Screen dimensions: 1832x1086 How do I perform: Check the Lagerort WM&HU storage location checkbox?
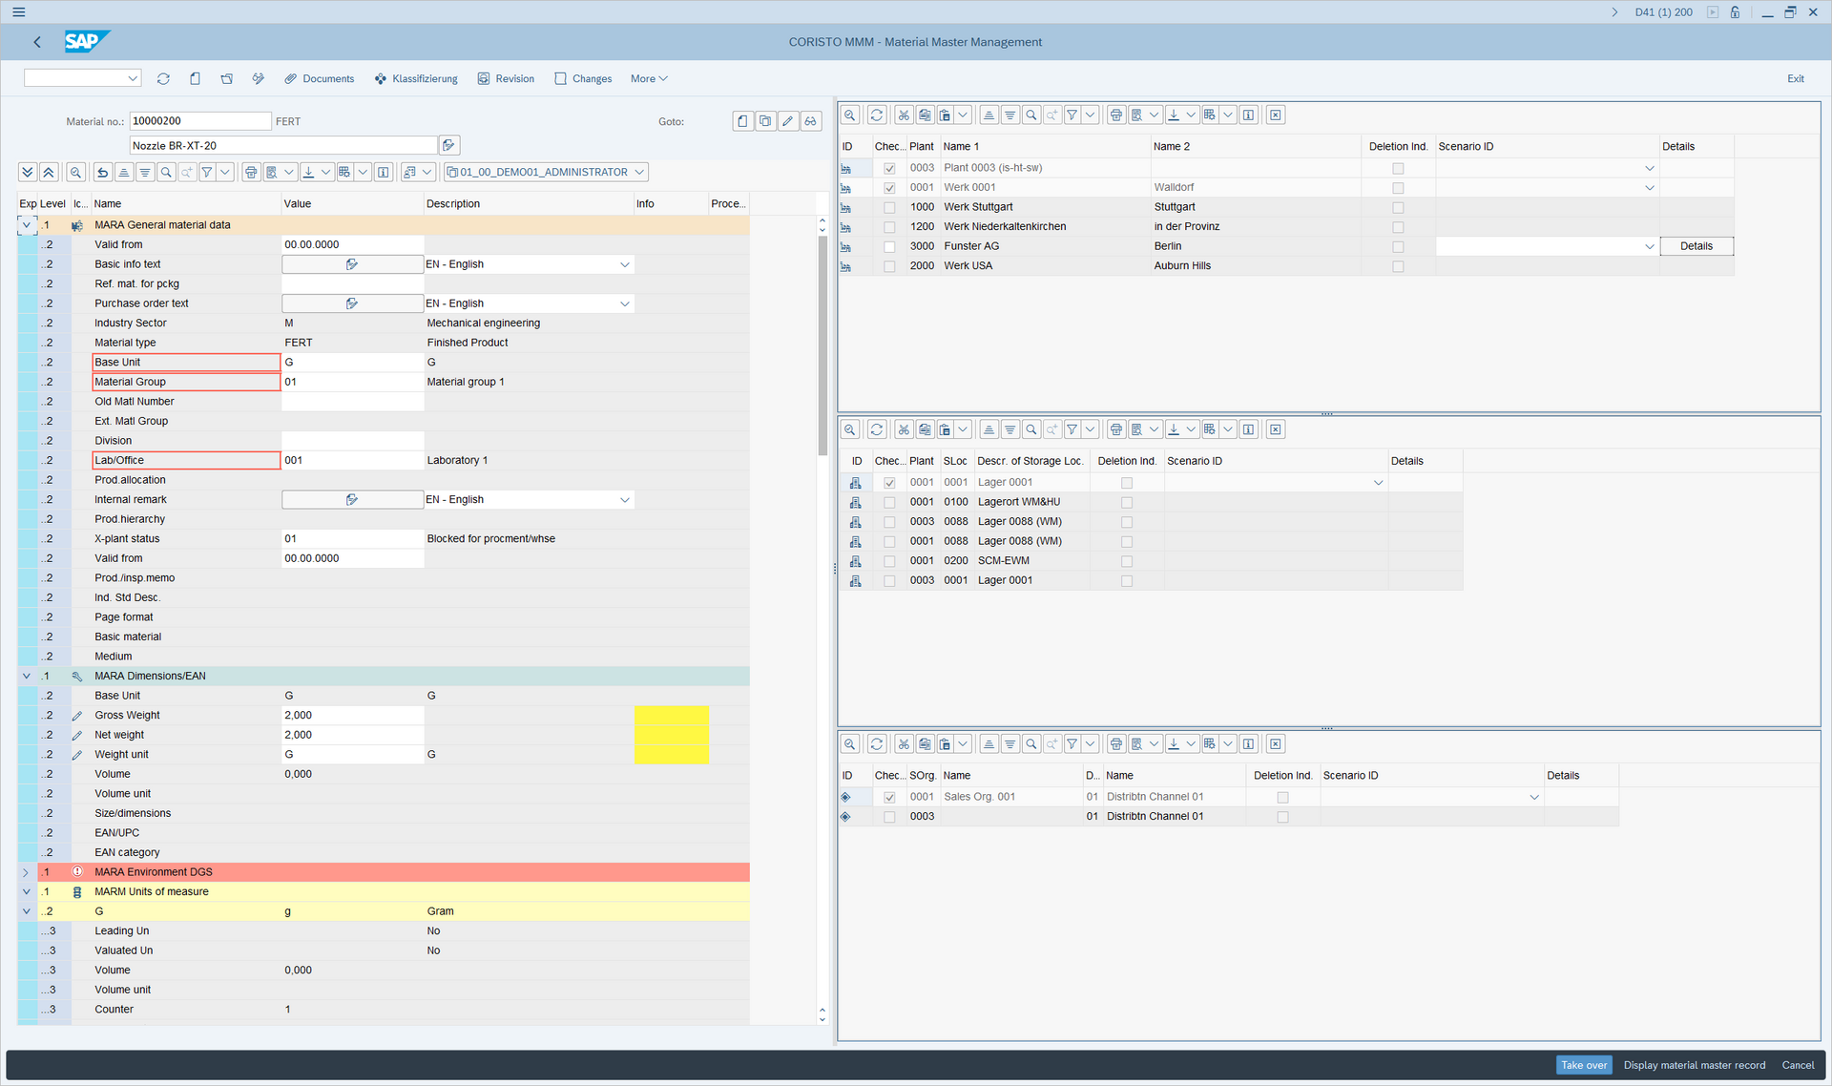coord(889,502)
